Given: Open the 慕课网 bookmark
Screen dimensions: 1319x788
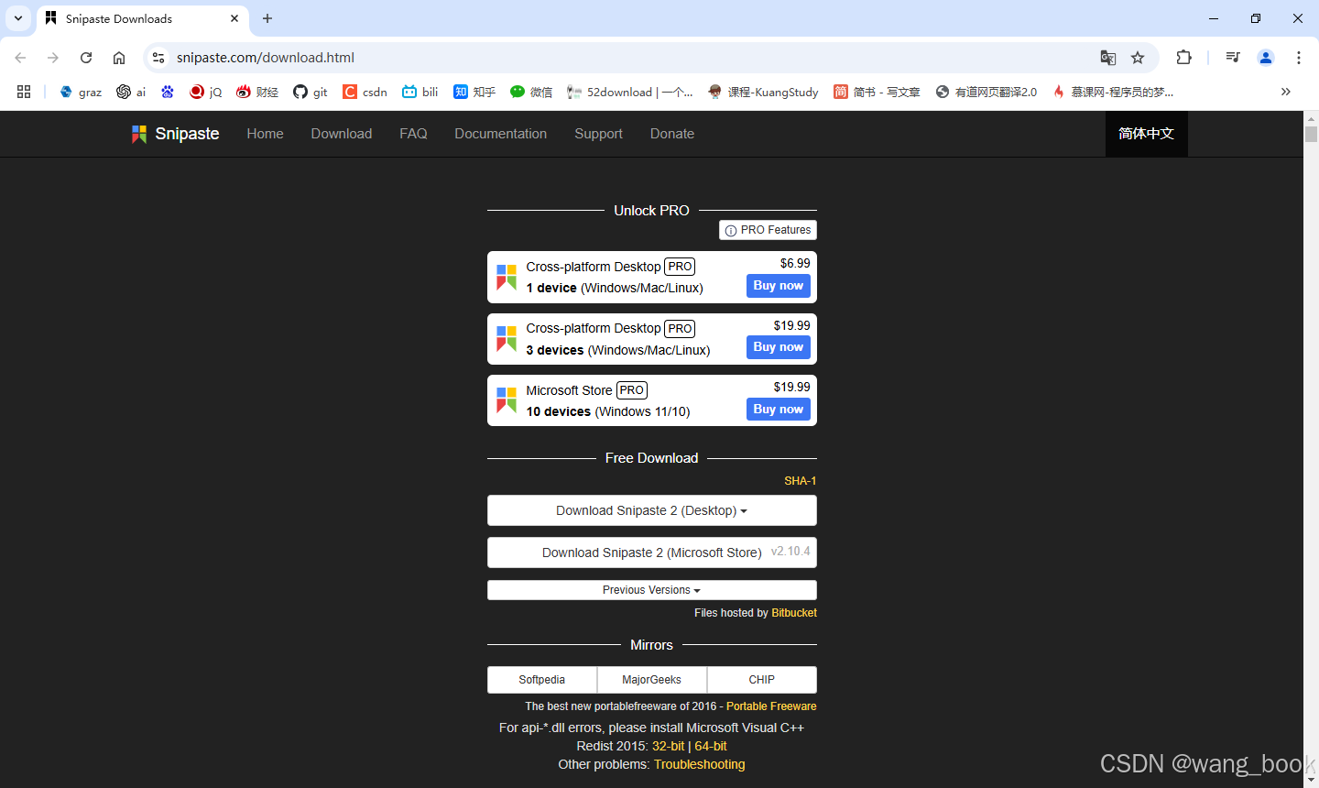Looking at the screenshot, I should tap(1113, 92).
